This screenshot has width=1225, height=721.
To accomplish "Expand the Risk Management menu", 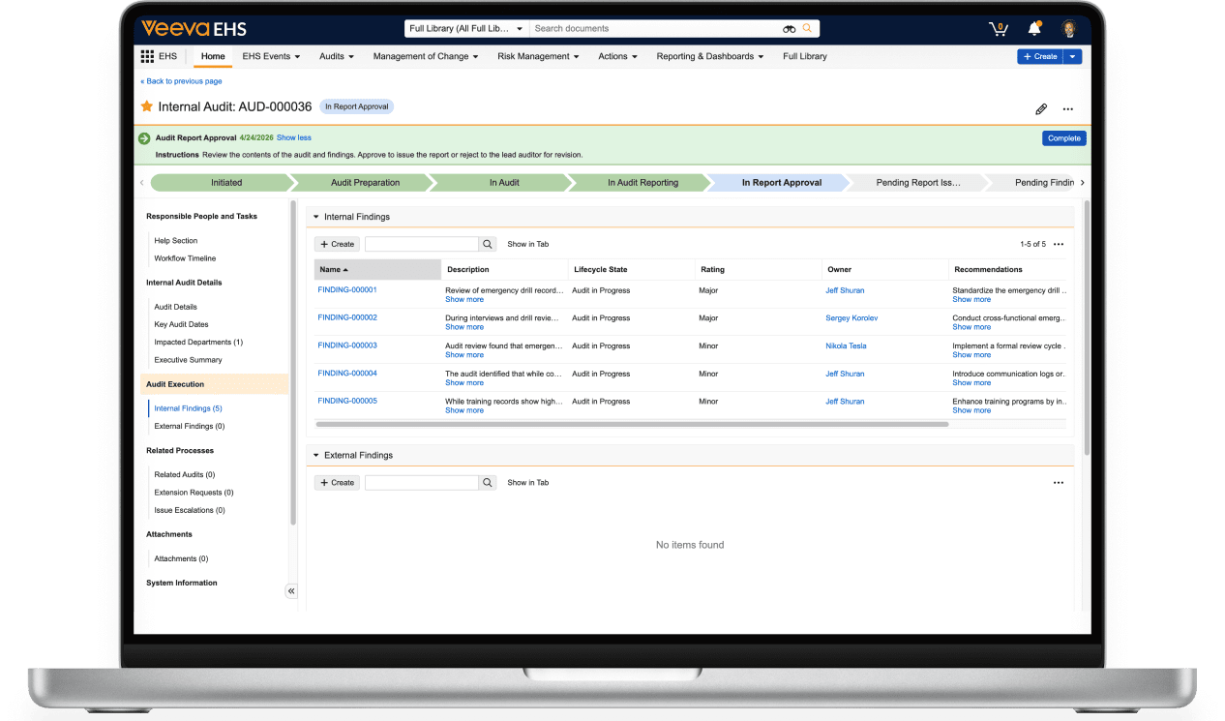I will tap(538, 56).
